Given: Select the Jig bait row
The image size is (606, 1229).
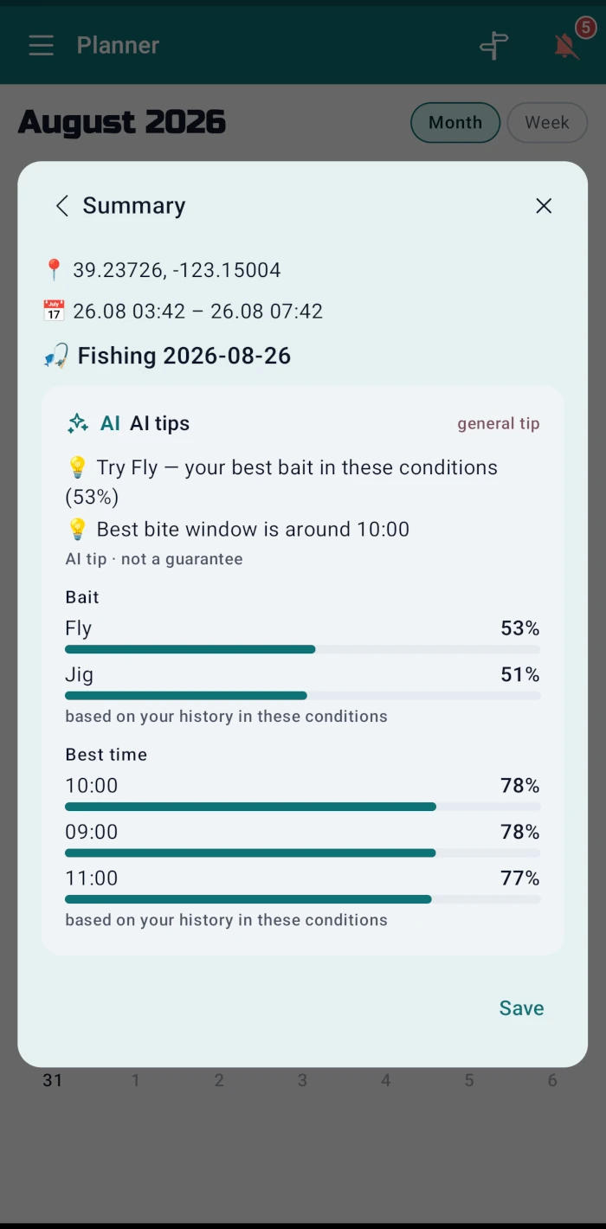Looking at the screenshot, I should point(303,683).
